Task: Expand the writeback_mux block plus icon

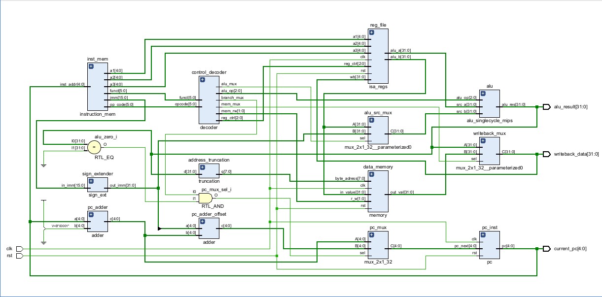Action: (483, 140)
